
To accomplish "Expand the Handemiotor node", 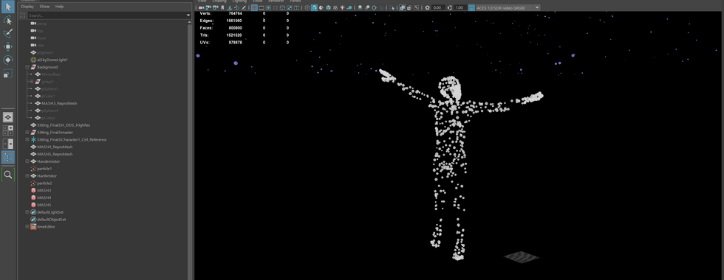I will pyautogui.click(x=27, y=161).
